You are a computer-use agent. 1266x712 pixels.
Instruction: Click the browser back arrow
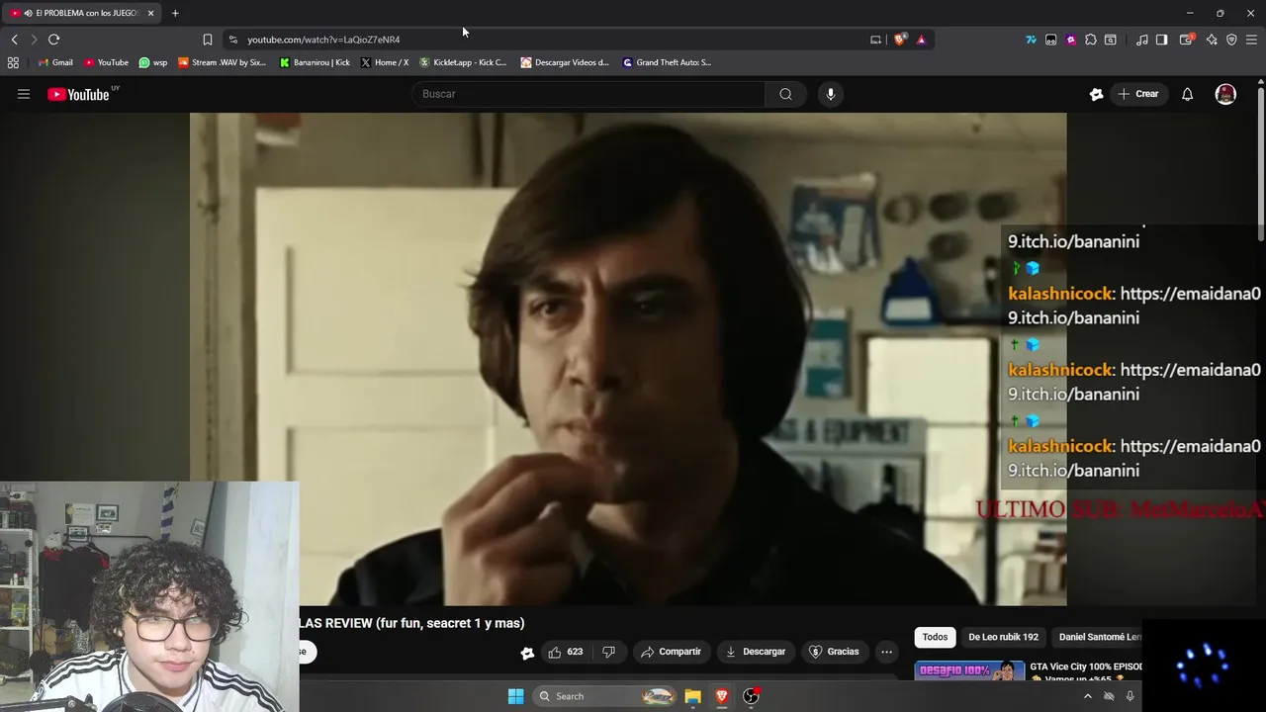[x=14, y=40]
